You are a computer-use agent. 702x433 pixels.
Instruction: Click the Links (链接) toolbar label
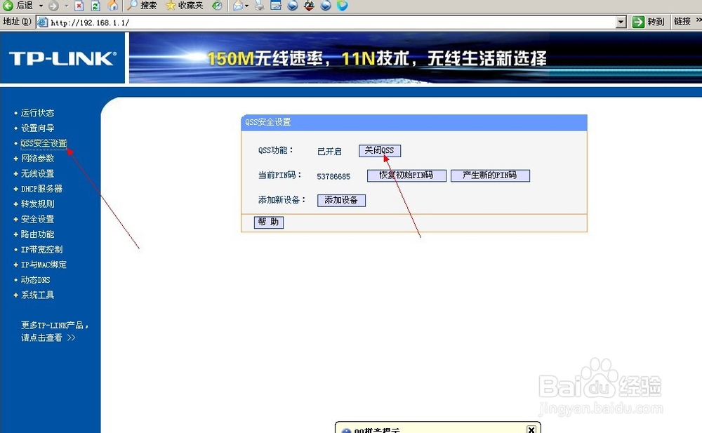(x=682, y=22)
